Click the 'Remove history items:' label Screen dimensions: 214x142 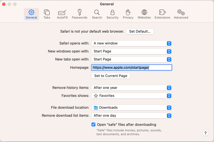coord(71,88)
